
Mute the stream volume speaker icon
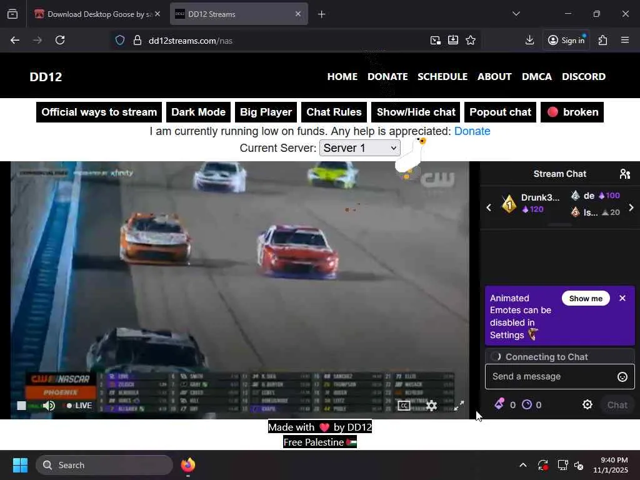click(49, 405)
